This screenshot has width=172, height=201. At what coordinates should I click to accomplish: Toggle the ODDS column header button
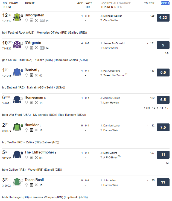pos(165,3)
